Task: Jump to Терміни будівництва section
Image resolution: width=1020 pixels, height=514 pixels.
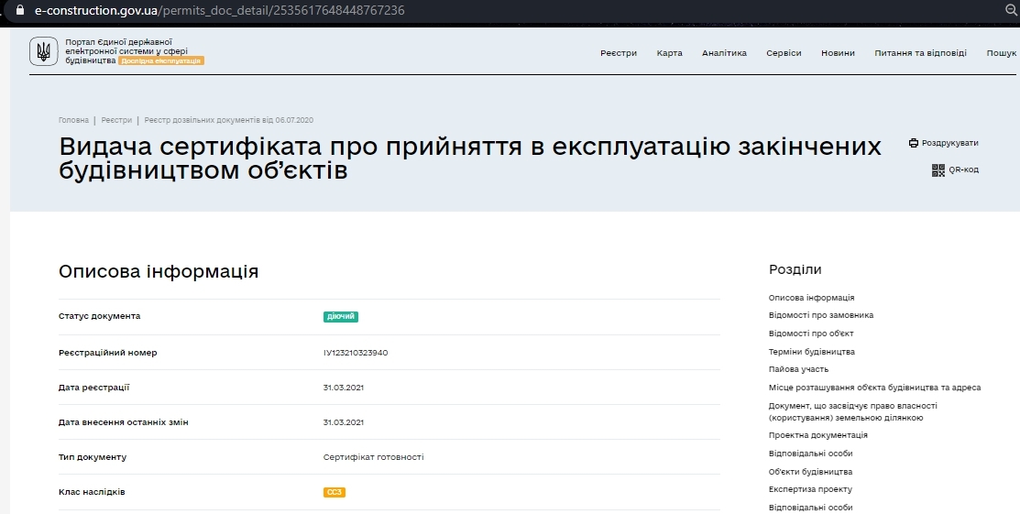Action: pos(812,352)
